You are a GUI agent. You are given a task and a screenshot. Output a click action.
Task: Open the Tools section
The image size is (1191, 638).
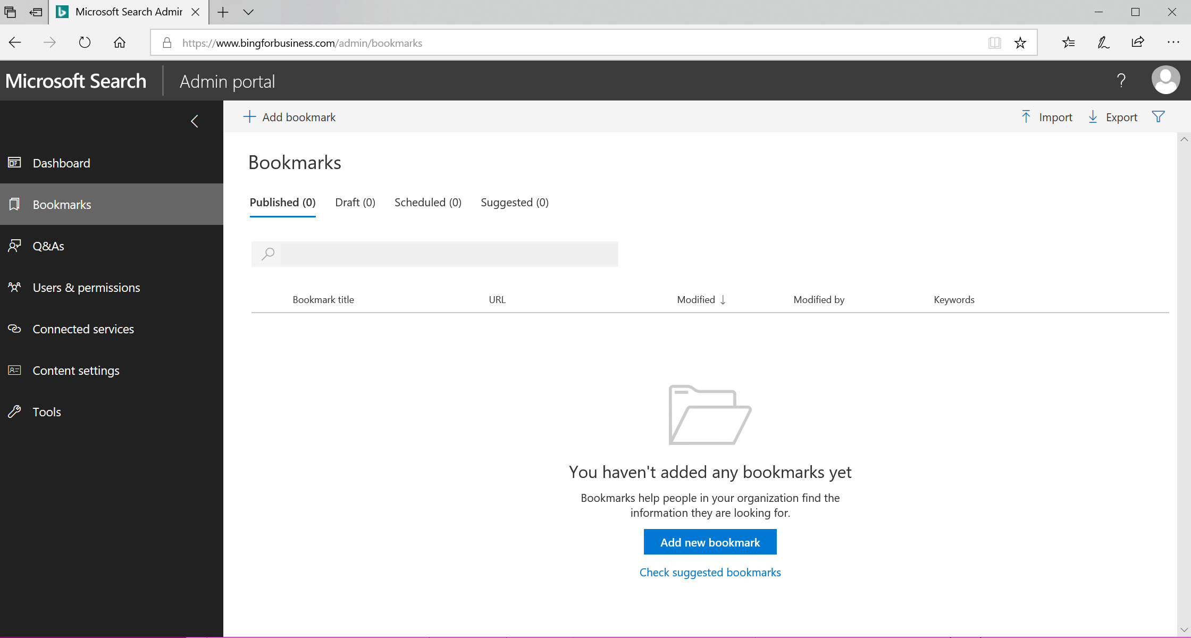[x=47, y=412]
